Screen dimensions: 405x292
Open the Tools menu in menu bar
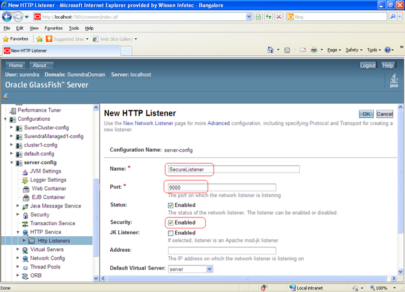point(73,28)
